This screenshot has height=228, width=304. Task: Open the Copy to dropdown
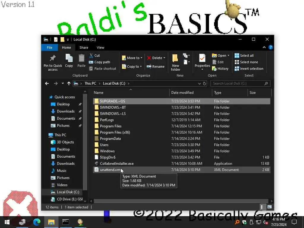(132, 66)
